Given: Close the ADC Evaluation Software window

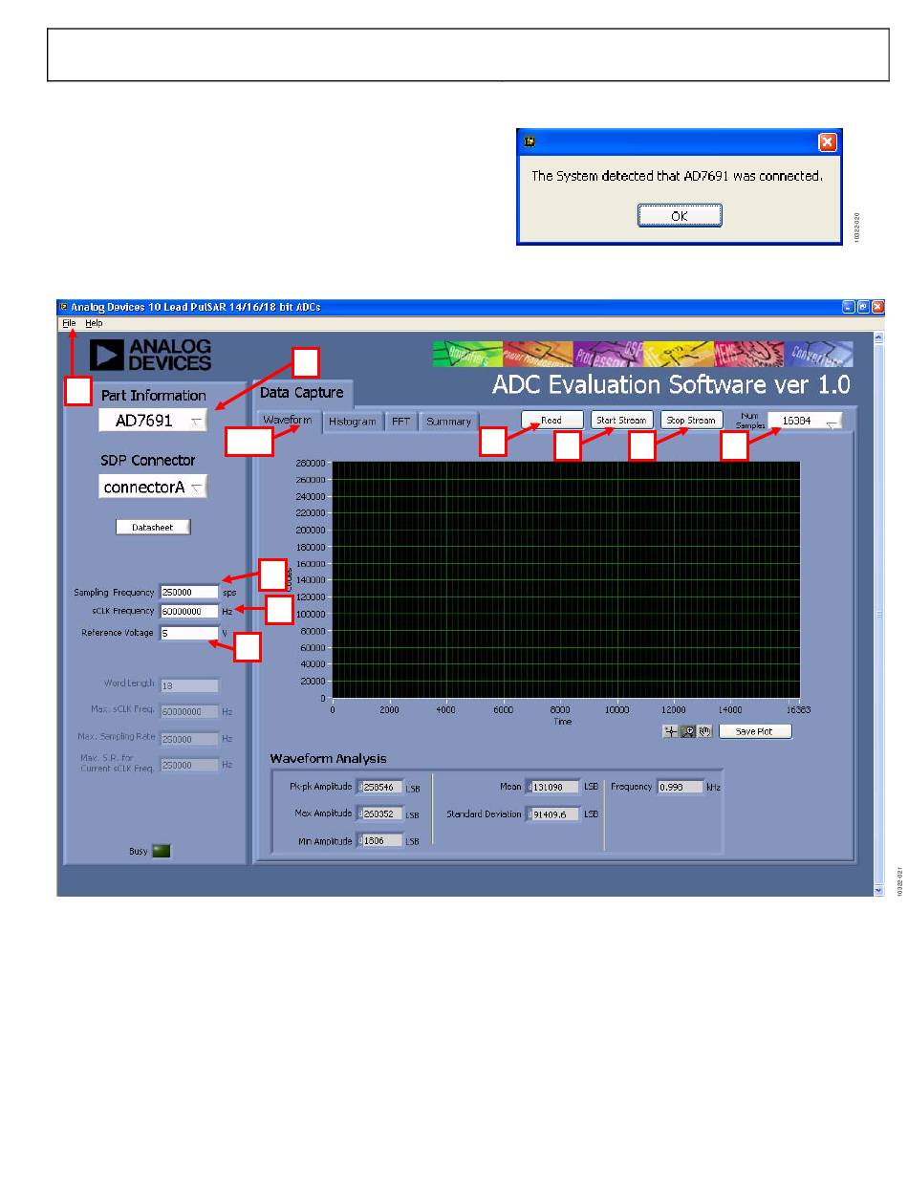Looking at the screenshot, I should click(877, 307).
